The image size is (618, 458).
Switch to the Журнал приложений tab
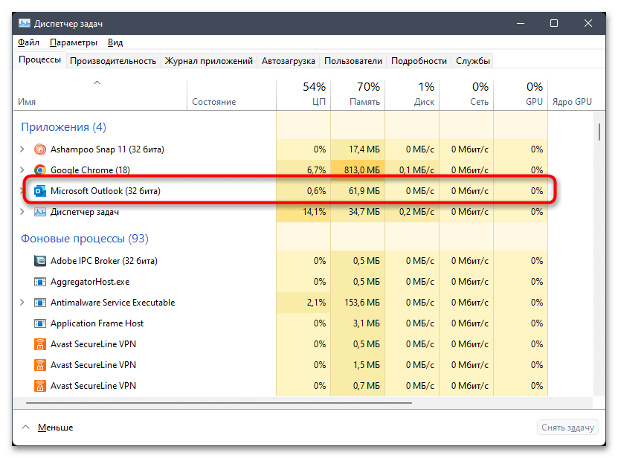pyautogui.click(x=208, y=61)
